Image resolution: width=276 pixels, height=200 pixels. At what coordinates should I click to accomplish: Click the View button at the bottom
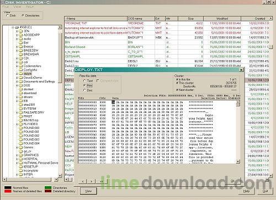tap(88, 191)
